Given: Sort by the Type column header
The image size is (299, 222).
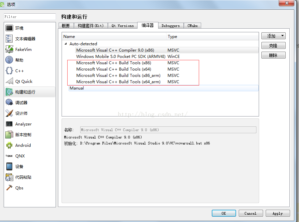Looking at the screenshot, I should click(212, 37).
